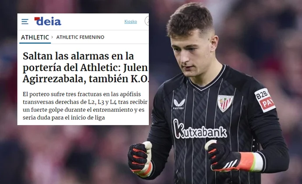
Task: Click the Kutxabank sponsor logo on jersey
Action: pyautogui.click(x=200, y=130)
